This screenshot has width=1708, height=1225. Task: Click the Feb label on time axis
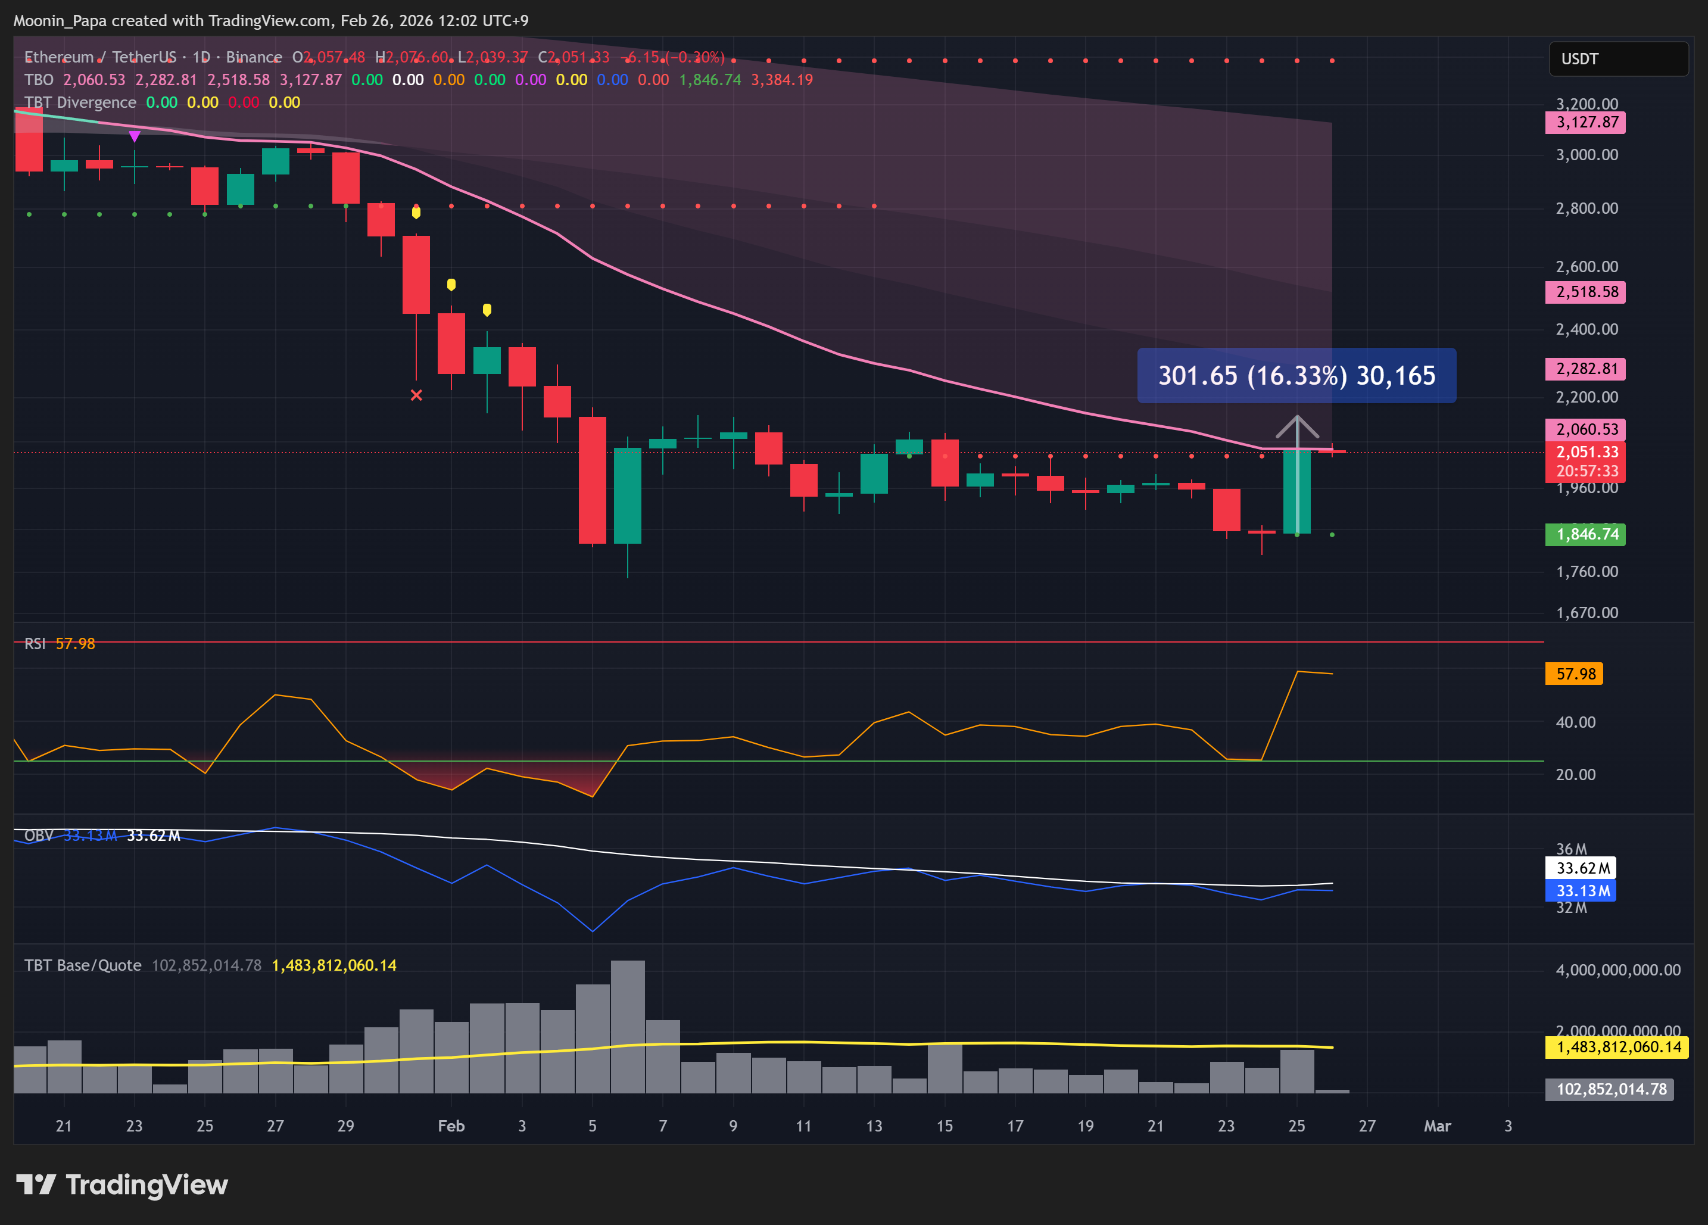451,1126
